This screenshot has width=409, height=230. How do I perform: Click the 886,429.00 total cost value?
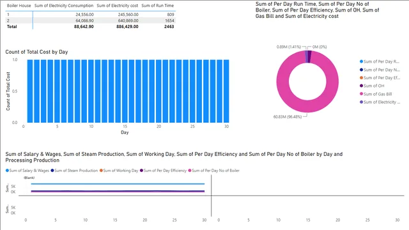[x=127, y=27]
